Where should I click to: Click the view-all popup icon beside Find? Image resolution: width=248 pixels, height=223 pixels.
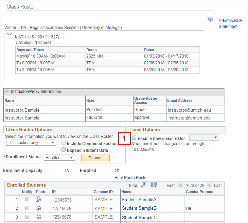pos(144,185)
